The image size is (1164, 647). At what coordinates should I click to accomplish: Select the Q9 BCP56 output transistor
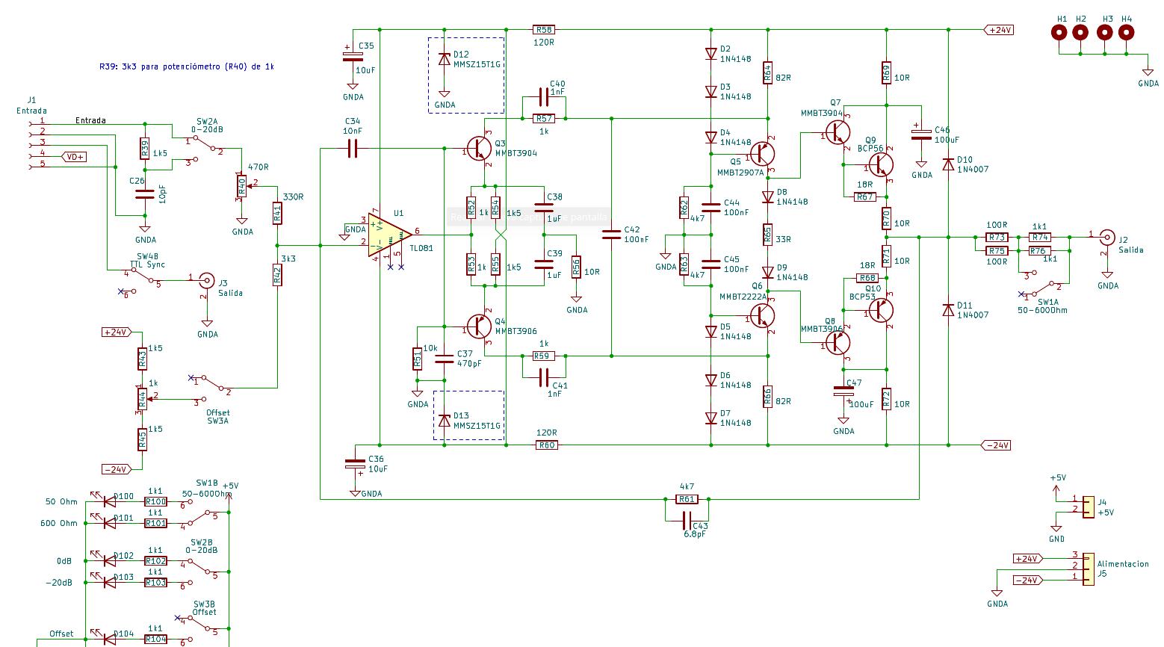(x=882, y=164)
